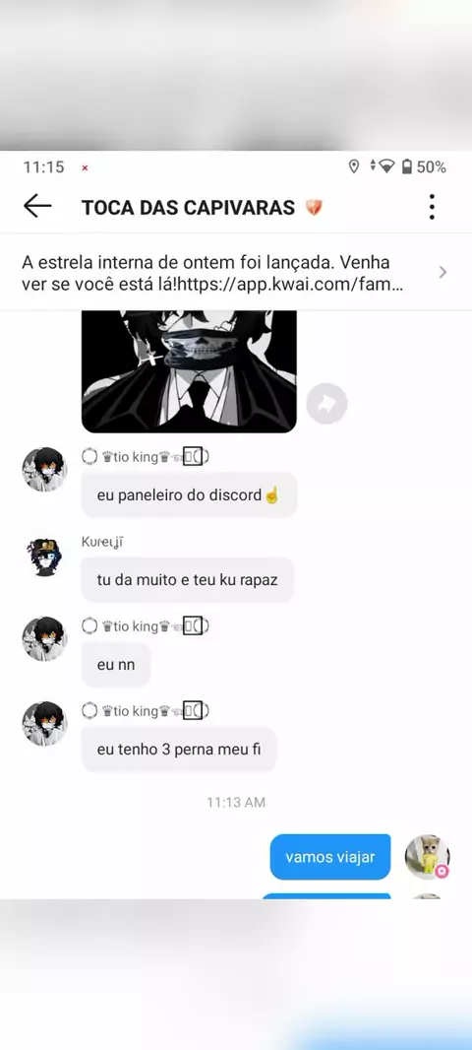
Task: Go back using the arrow icon
Action: (37, 207)
